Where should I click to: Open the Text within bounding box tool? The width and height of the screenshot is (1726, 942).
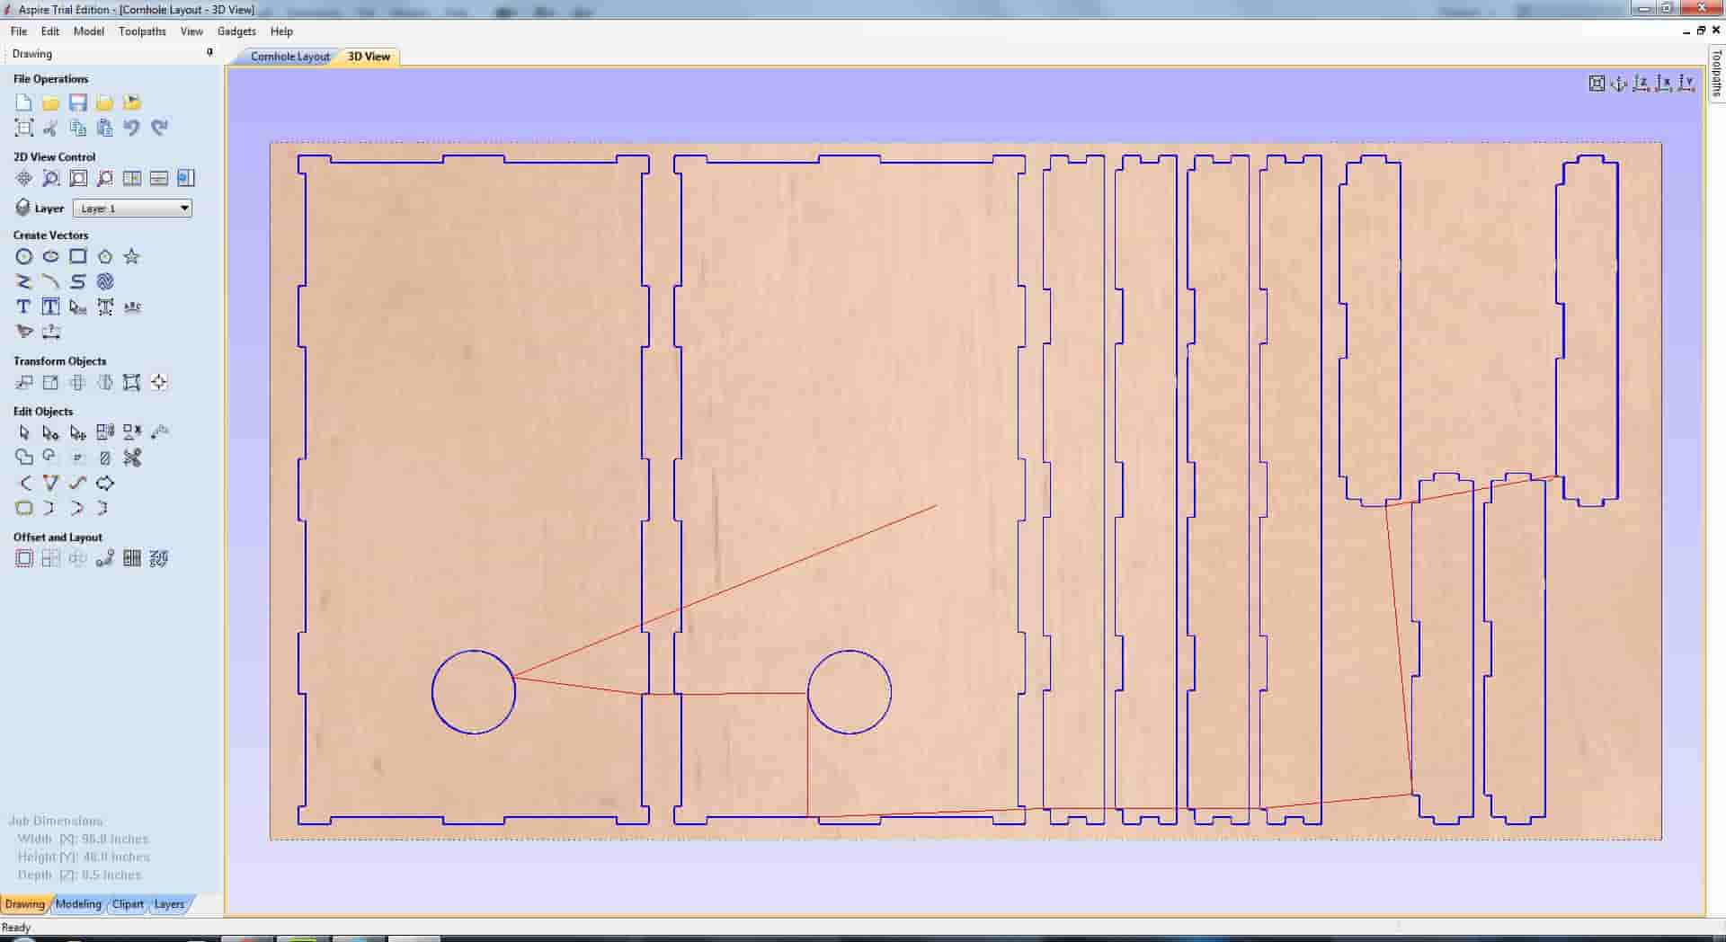(51, 307)
